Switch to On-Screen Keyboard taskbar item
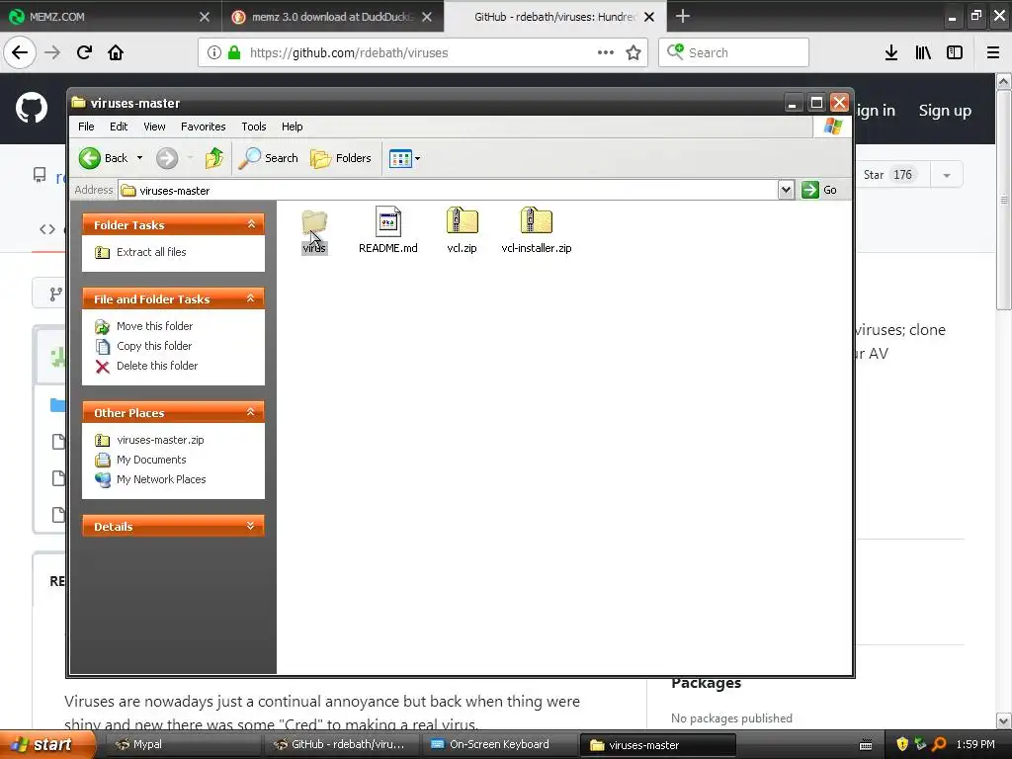Viewport: 1012px width, 759px height. pyautogui.click(x=499, y=744)
